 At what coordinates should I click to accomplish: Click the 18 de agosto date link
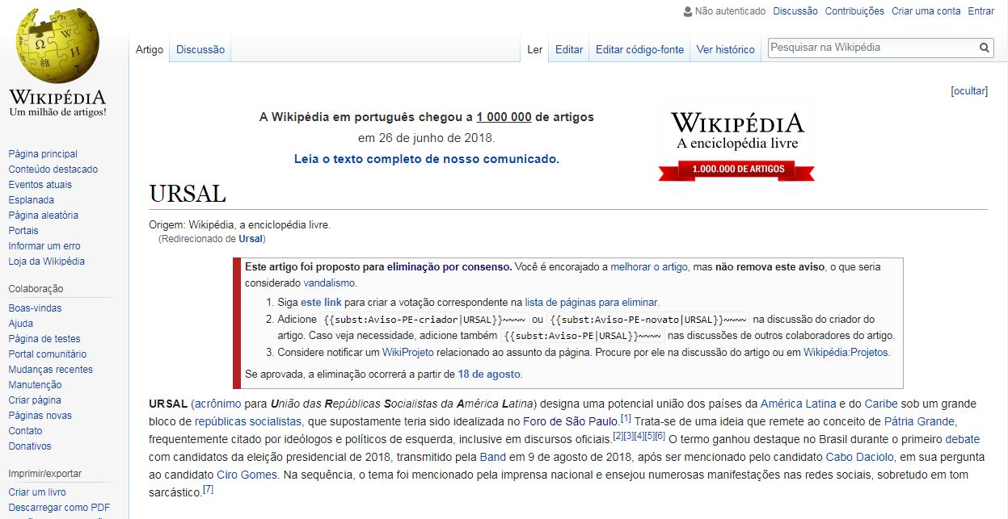[x=490, y=374]
